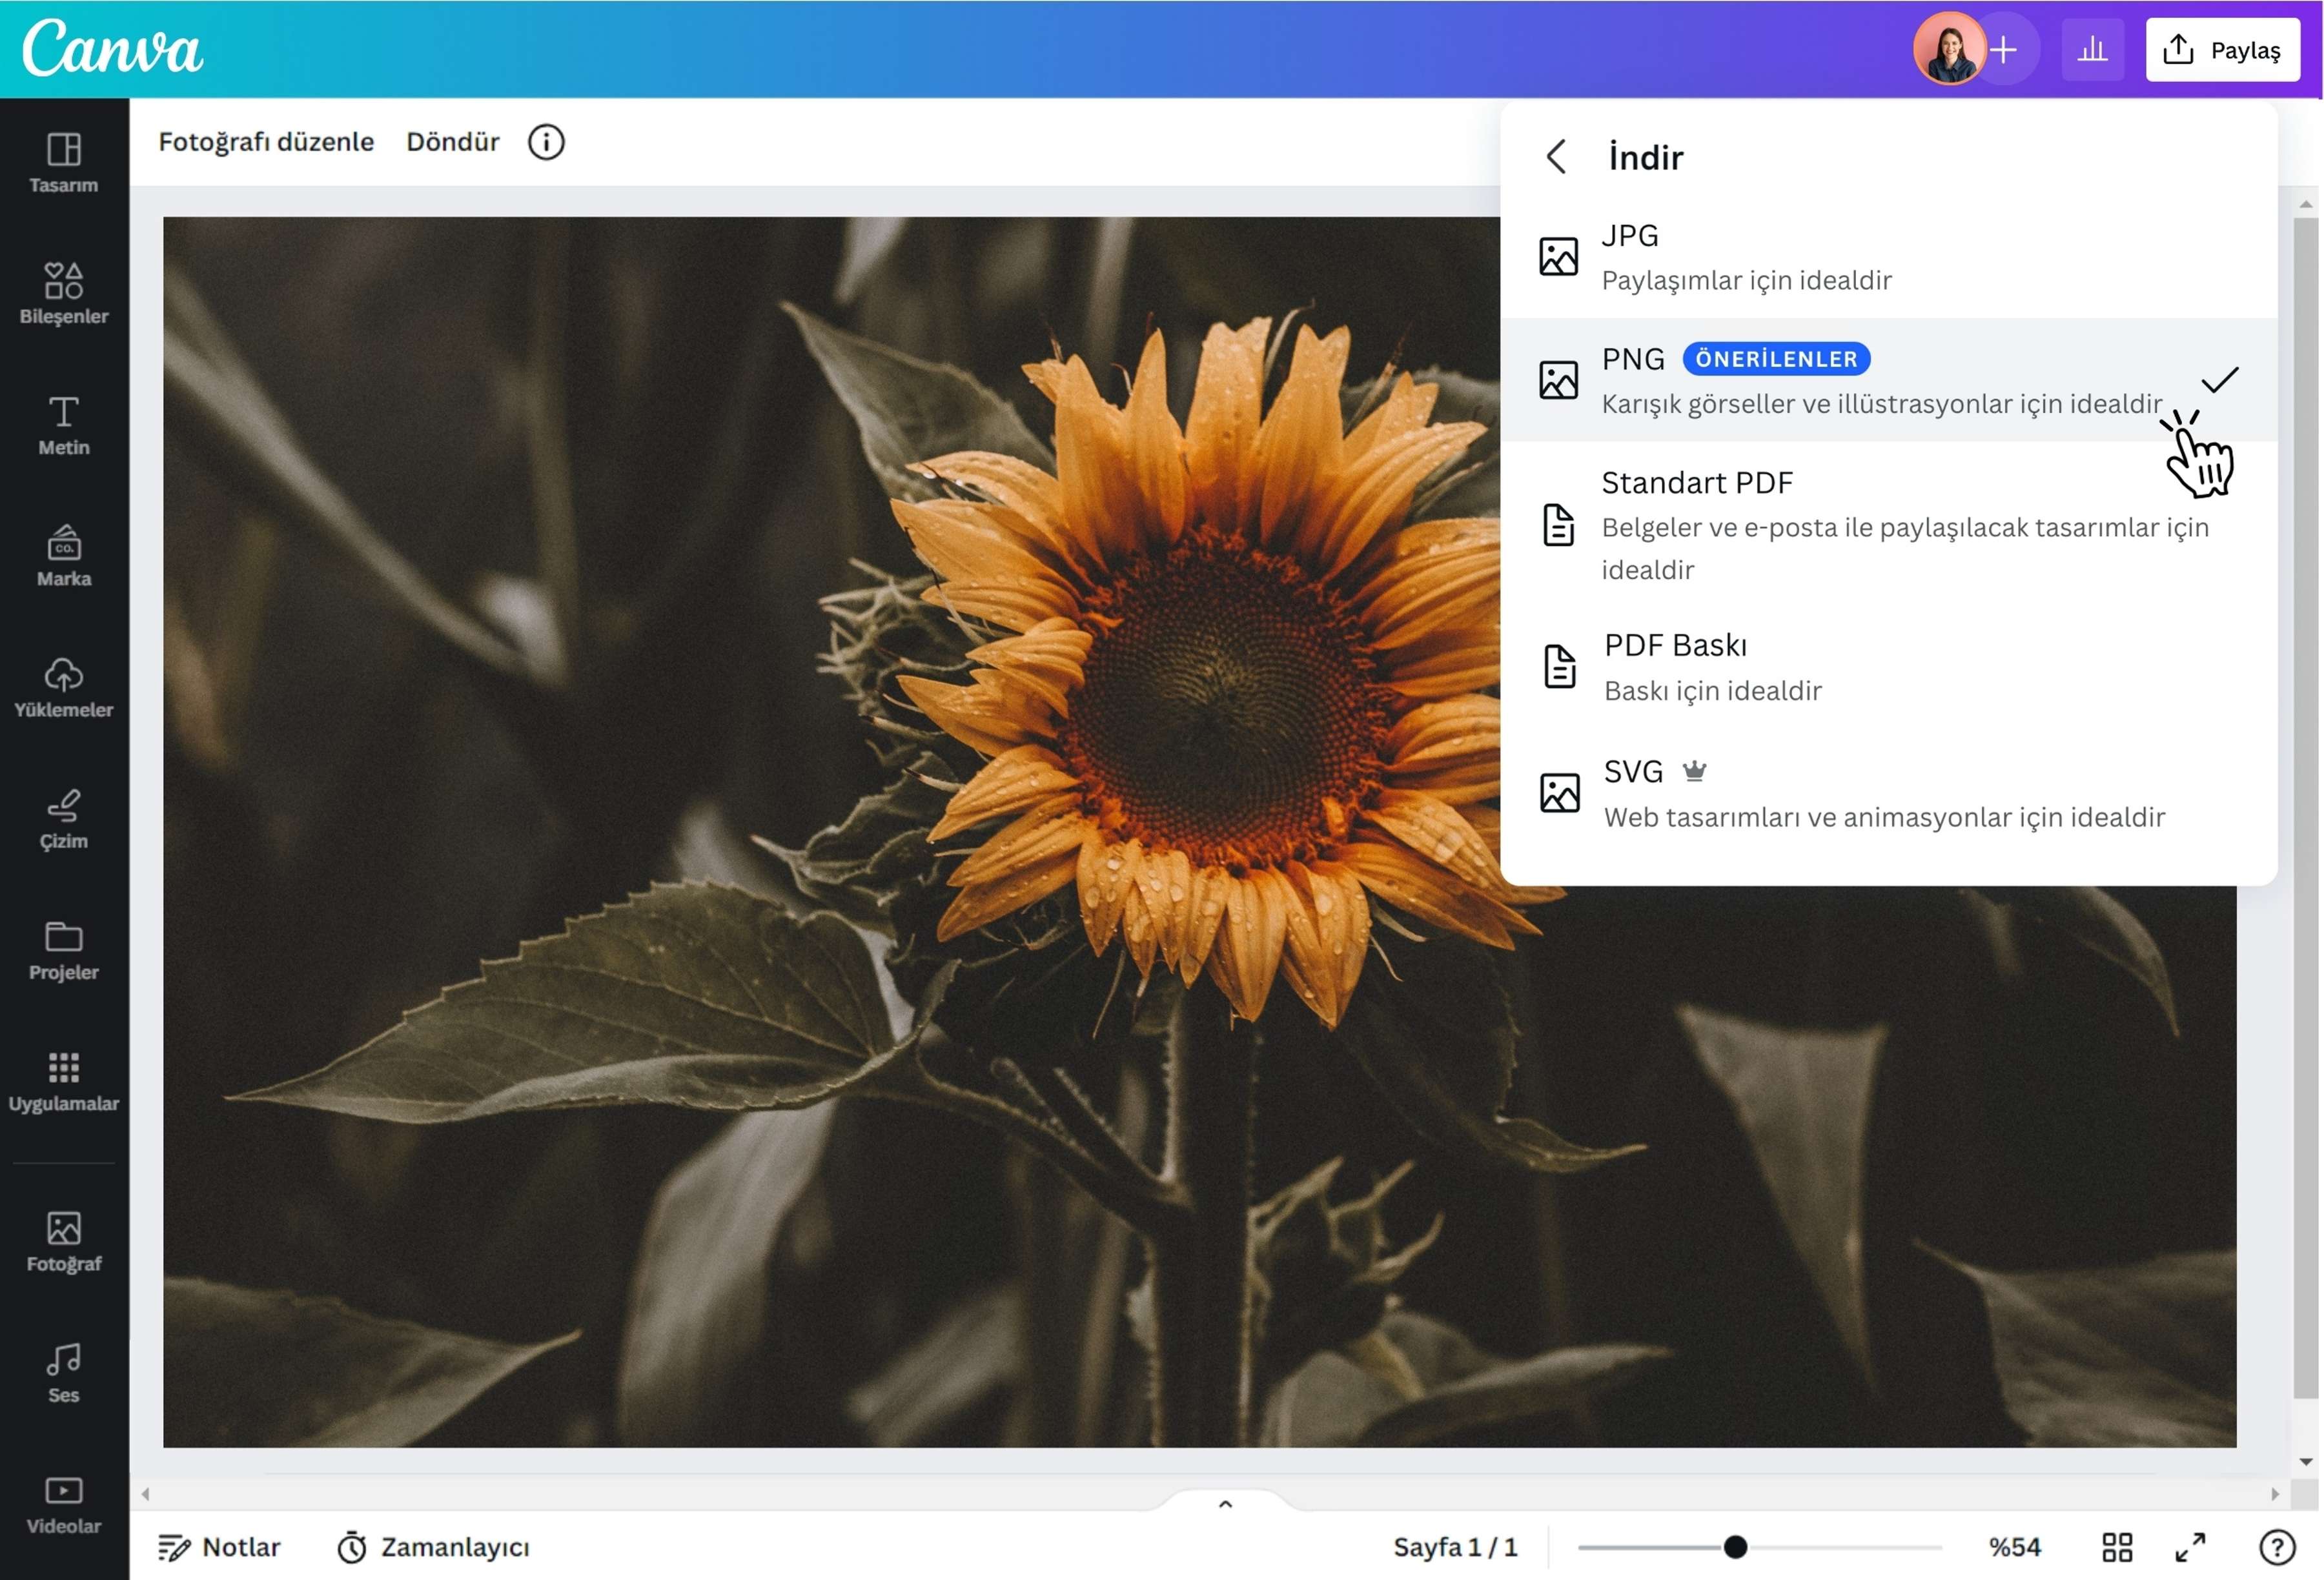
Task: Open the Yüklemeler uploads panel
Action: (63, 687)
